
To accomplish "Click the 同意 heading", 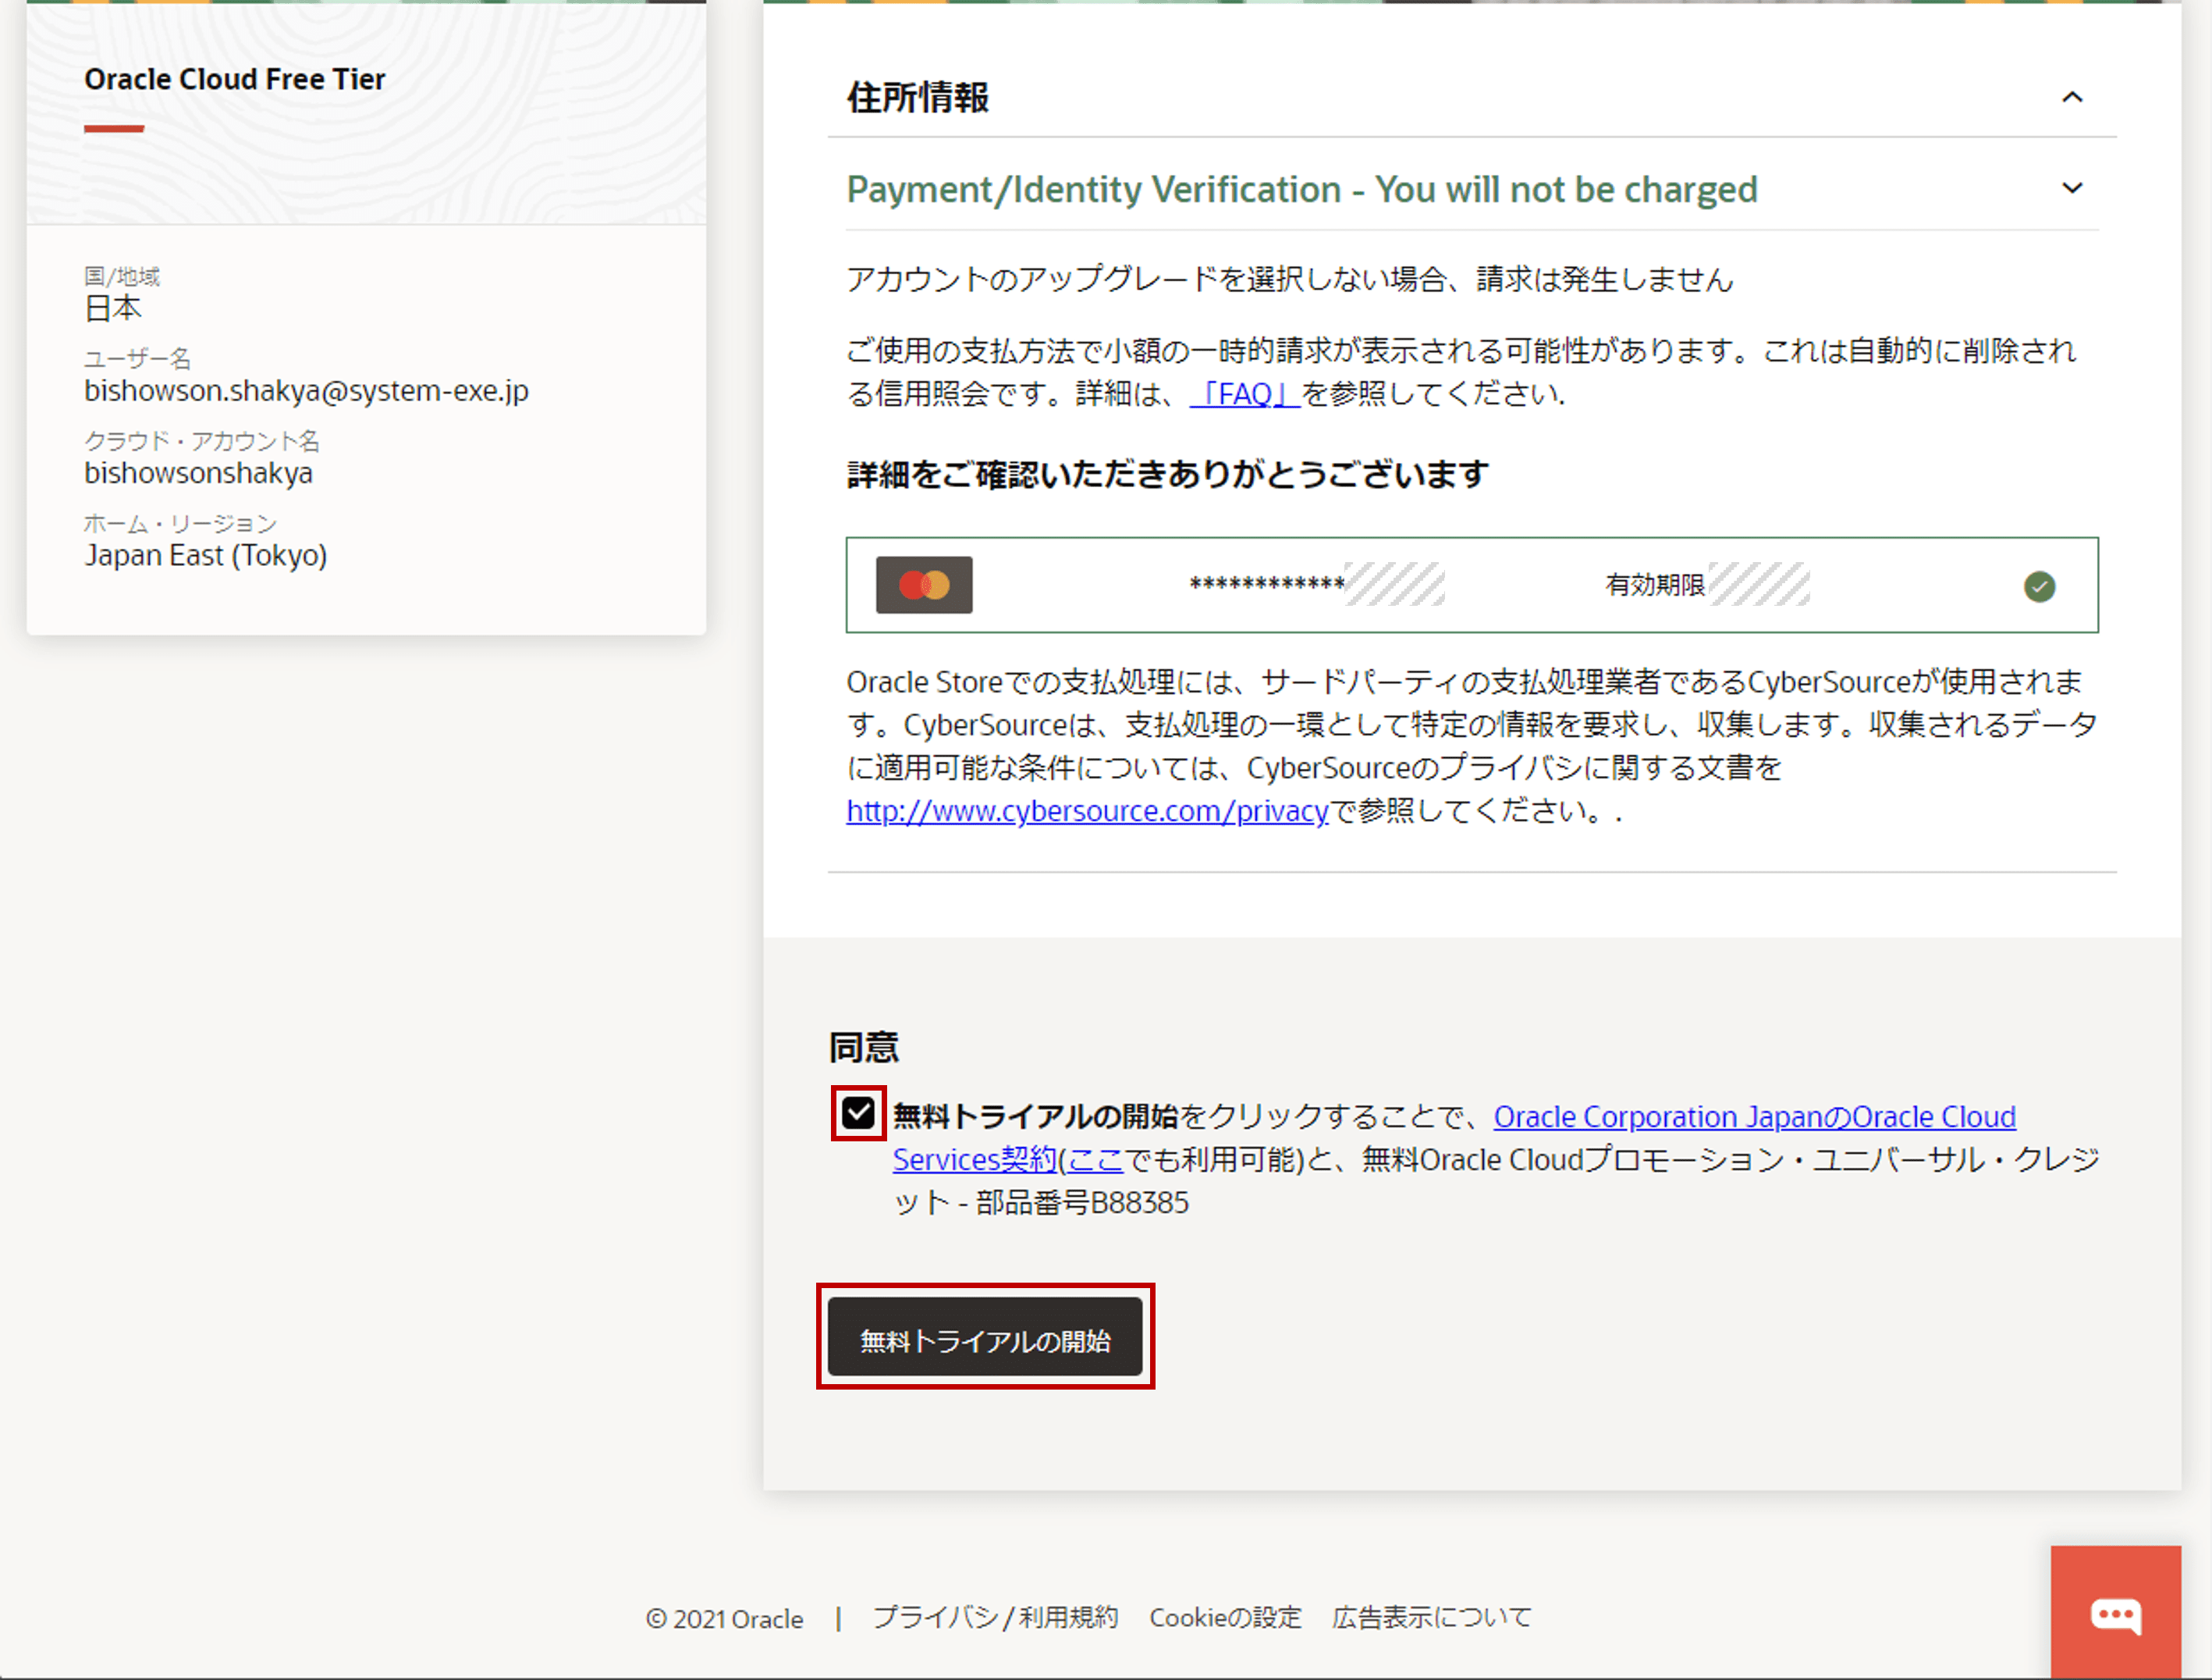I will pyautogui.click(x=864, y=1048).
